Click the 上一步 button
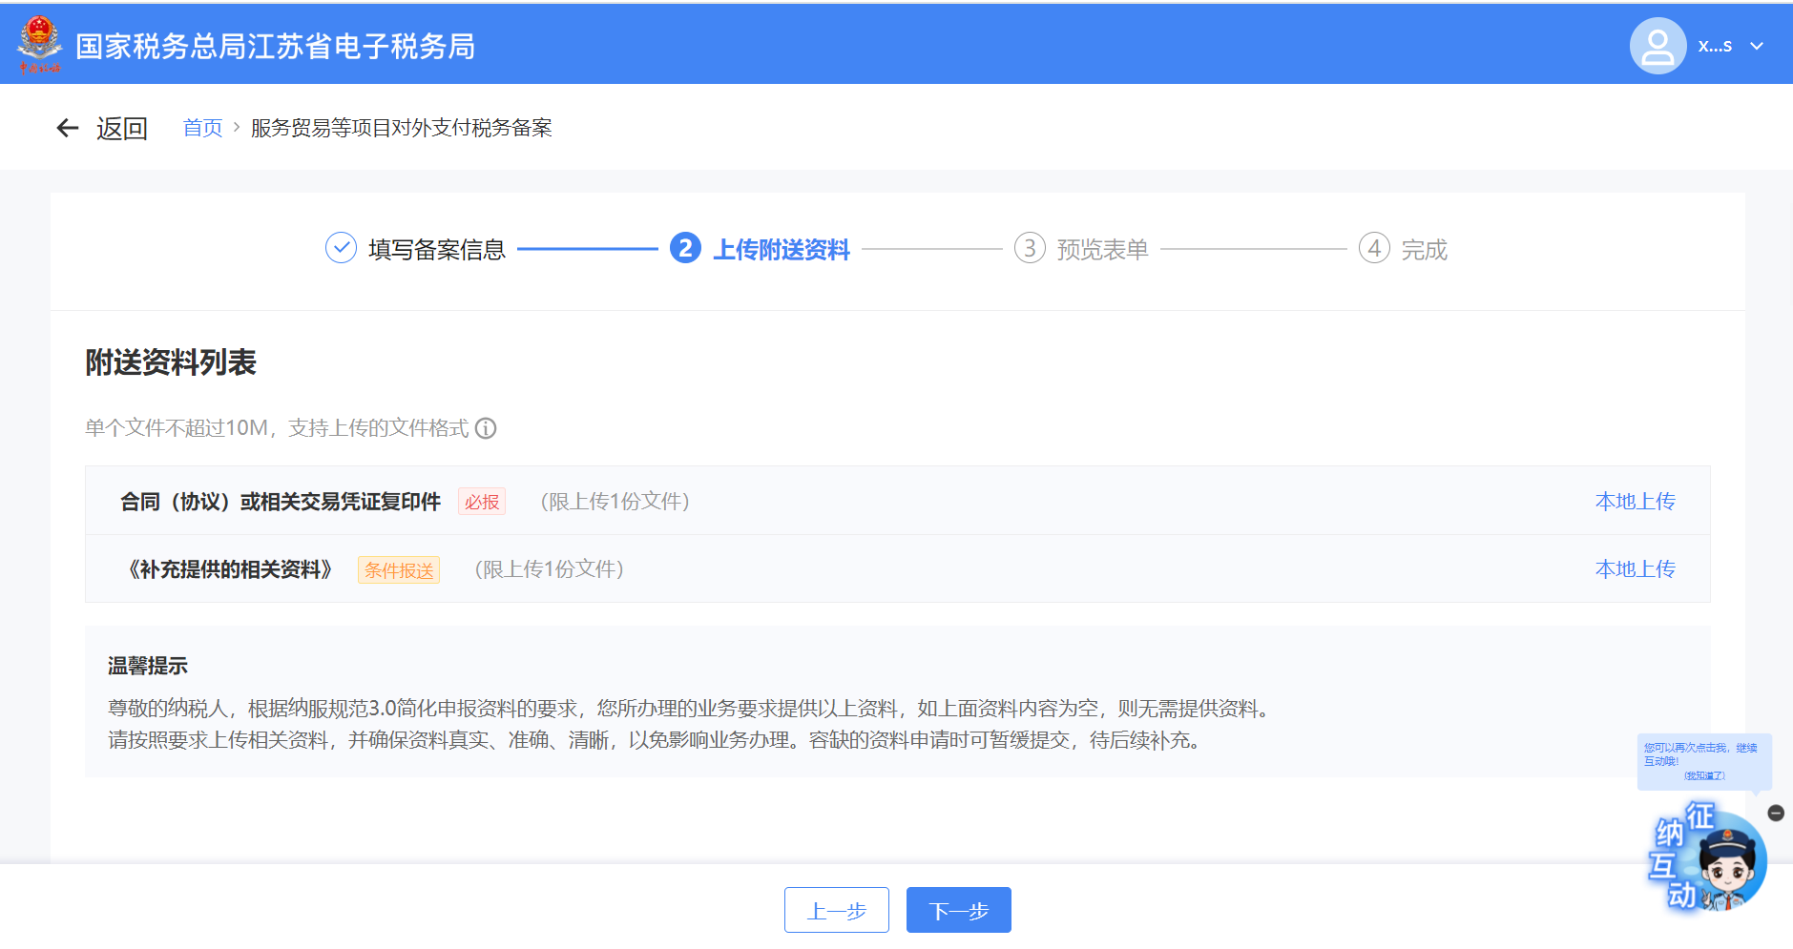The height and width of the screenshot is (949, 1793). pyautogui.click(x=836, y=910)
